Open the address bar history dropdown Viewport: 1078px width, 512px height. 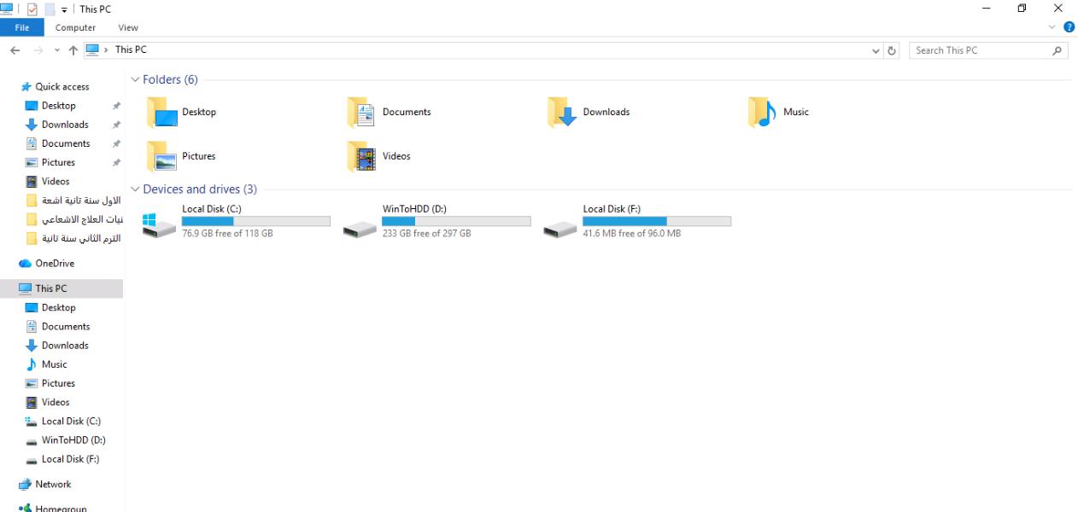click(x=876, y=50)
